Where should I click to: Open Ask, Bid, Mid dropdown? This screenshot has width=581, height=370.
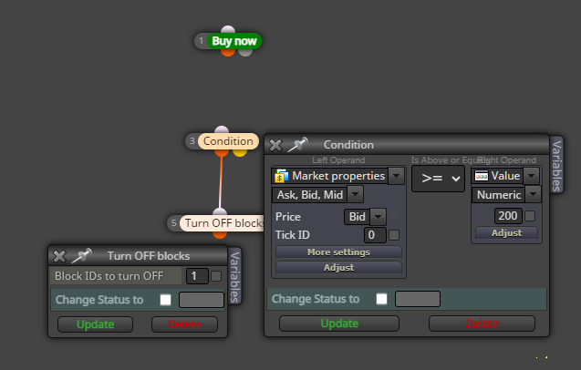pos(355,194)
